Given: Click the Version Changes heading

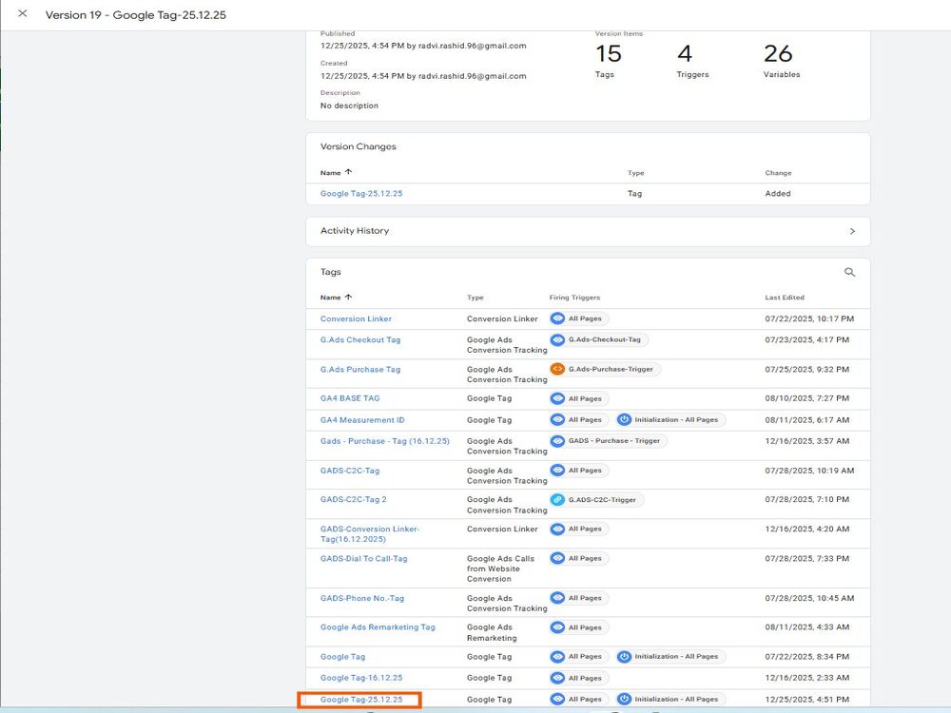Looking at the screenshot, I should point(359,146).
